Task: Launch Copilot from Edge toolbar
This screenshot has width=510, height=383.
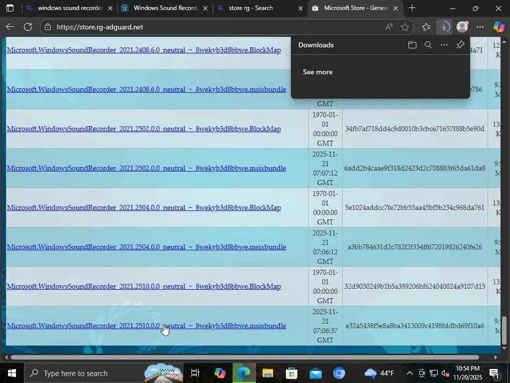Action: [499, 27]
